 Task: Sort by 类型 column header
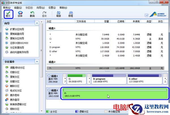tap(146, 21)
